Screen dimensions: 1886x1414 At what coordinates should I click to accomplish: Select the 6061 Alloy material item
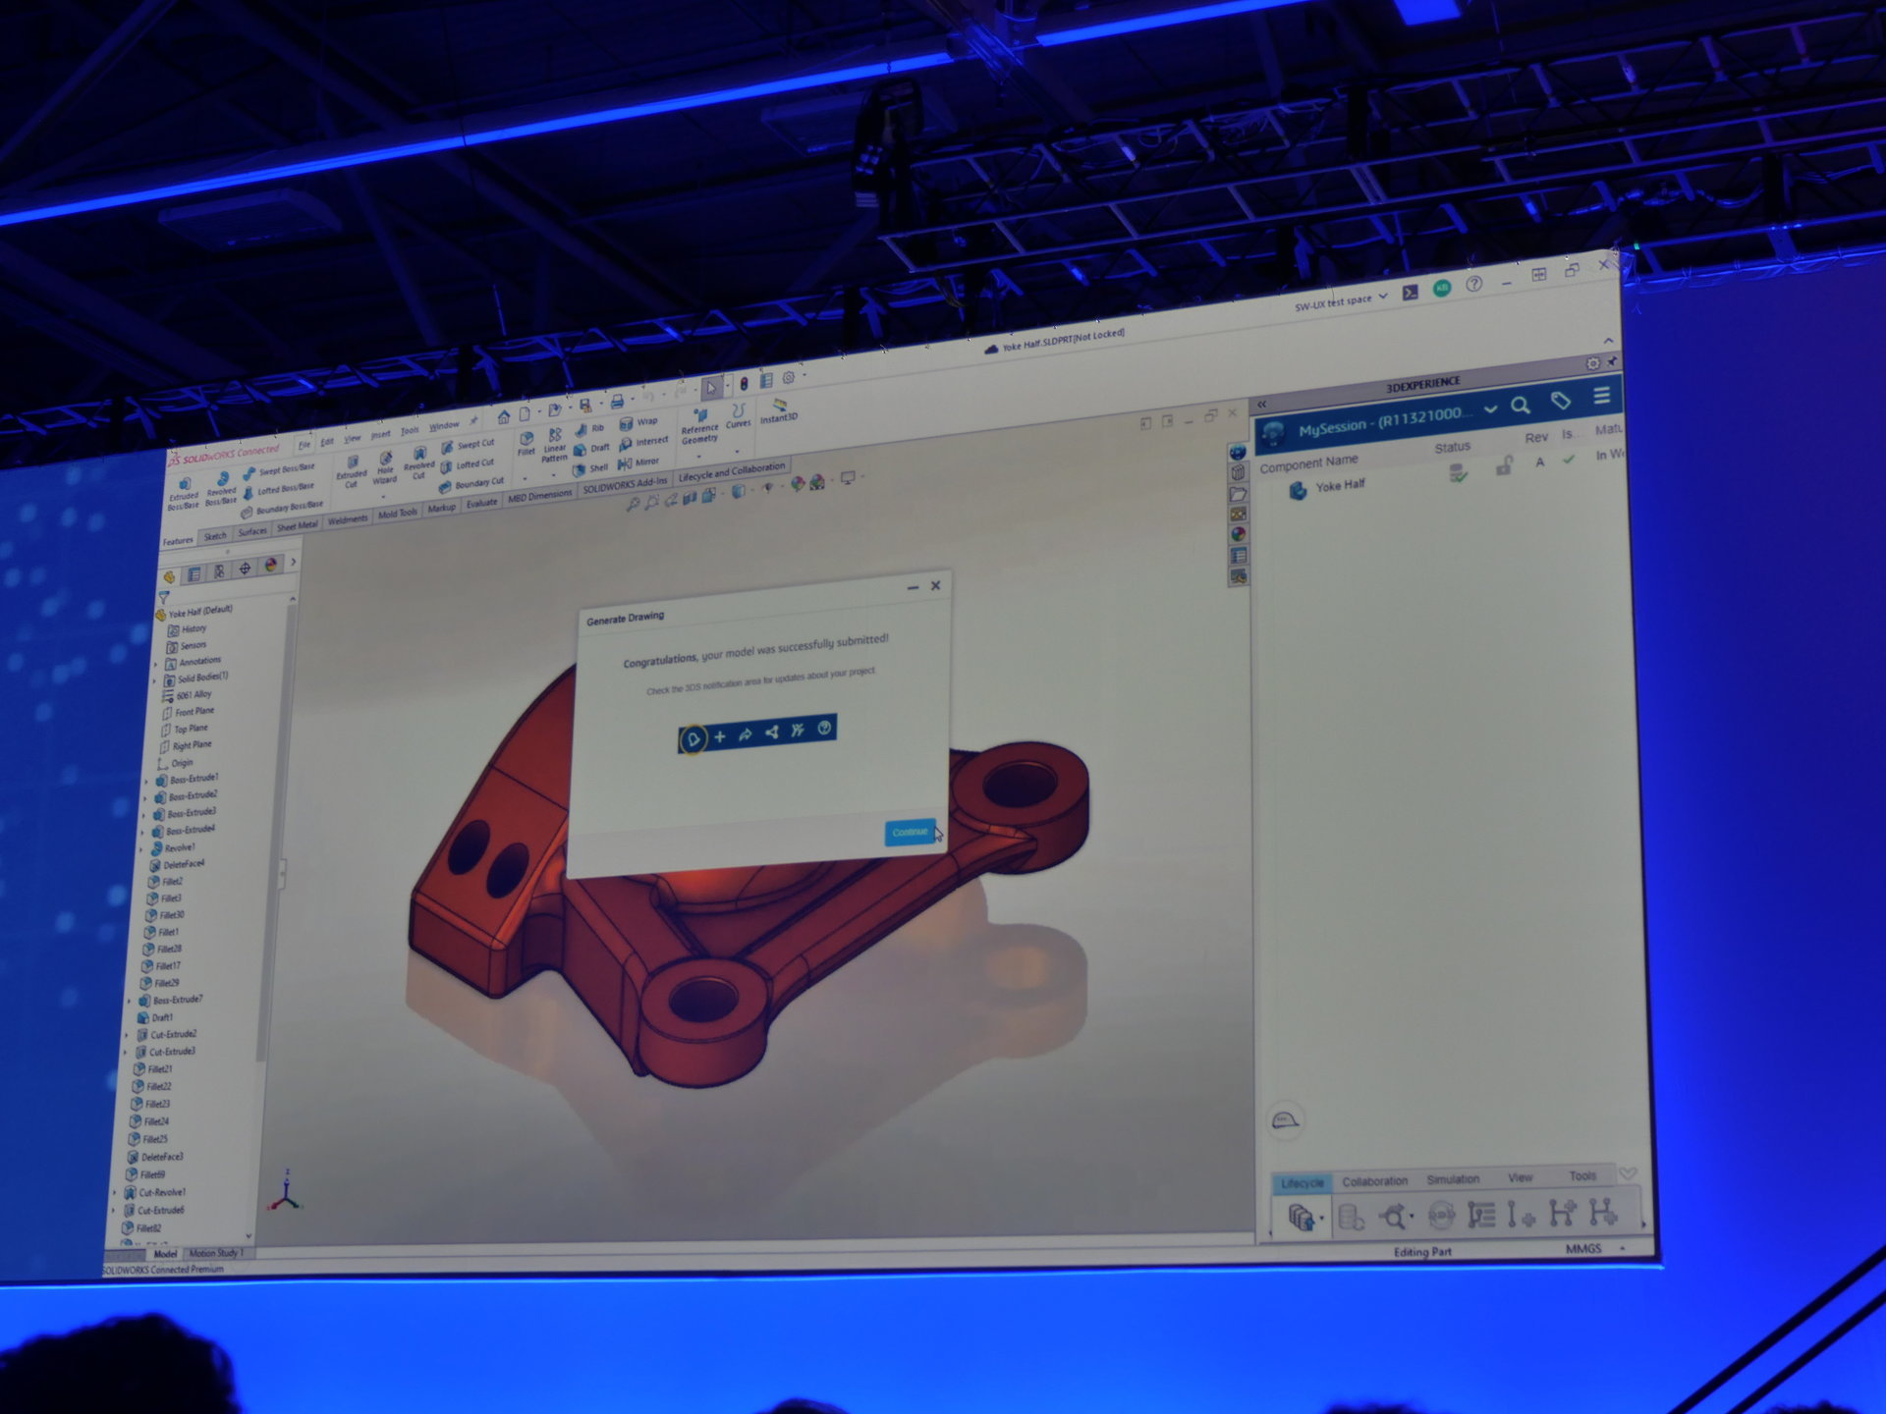pyautogui.click(x=187, y=695)
